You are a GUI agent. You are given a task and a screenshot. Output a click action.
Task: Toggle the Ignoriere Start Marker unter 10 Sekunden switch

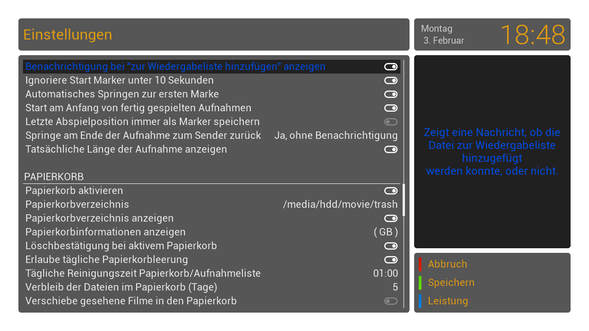point(391,80)
